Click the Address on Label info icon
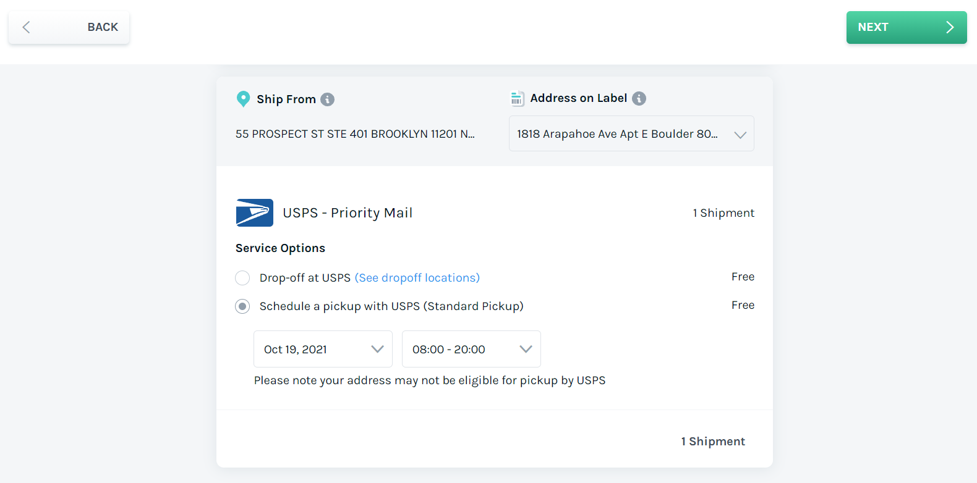Image resolution: width=977 pixels, height=483 pixels. coord(639,98)
